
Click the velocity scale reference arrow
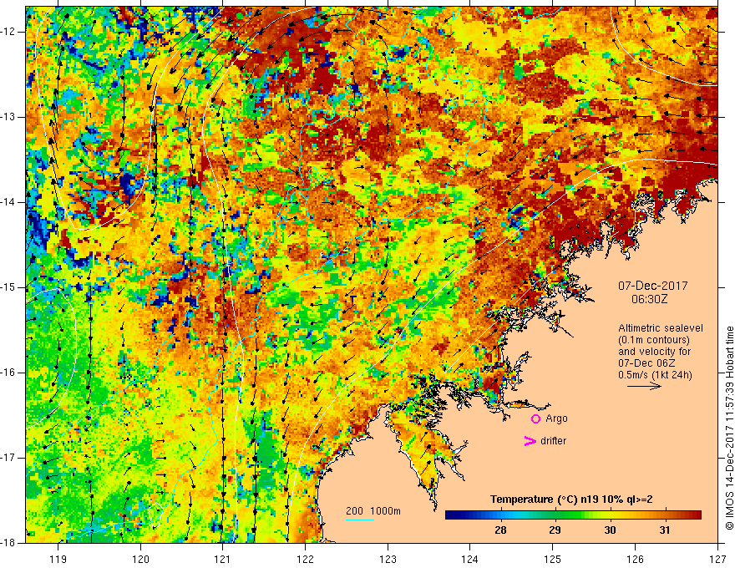click(x=644, y=386)
